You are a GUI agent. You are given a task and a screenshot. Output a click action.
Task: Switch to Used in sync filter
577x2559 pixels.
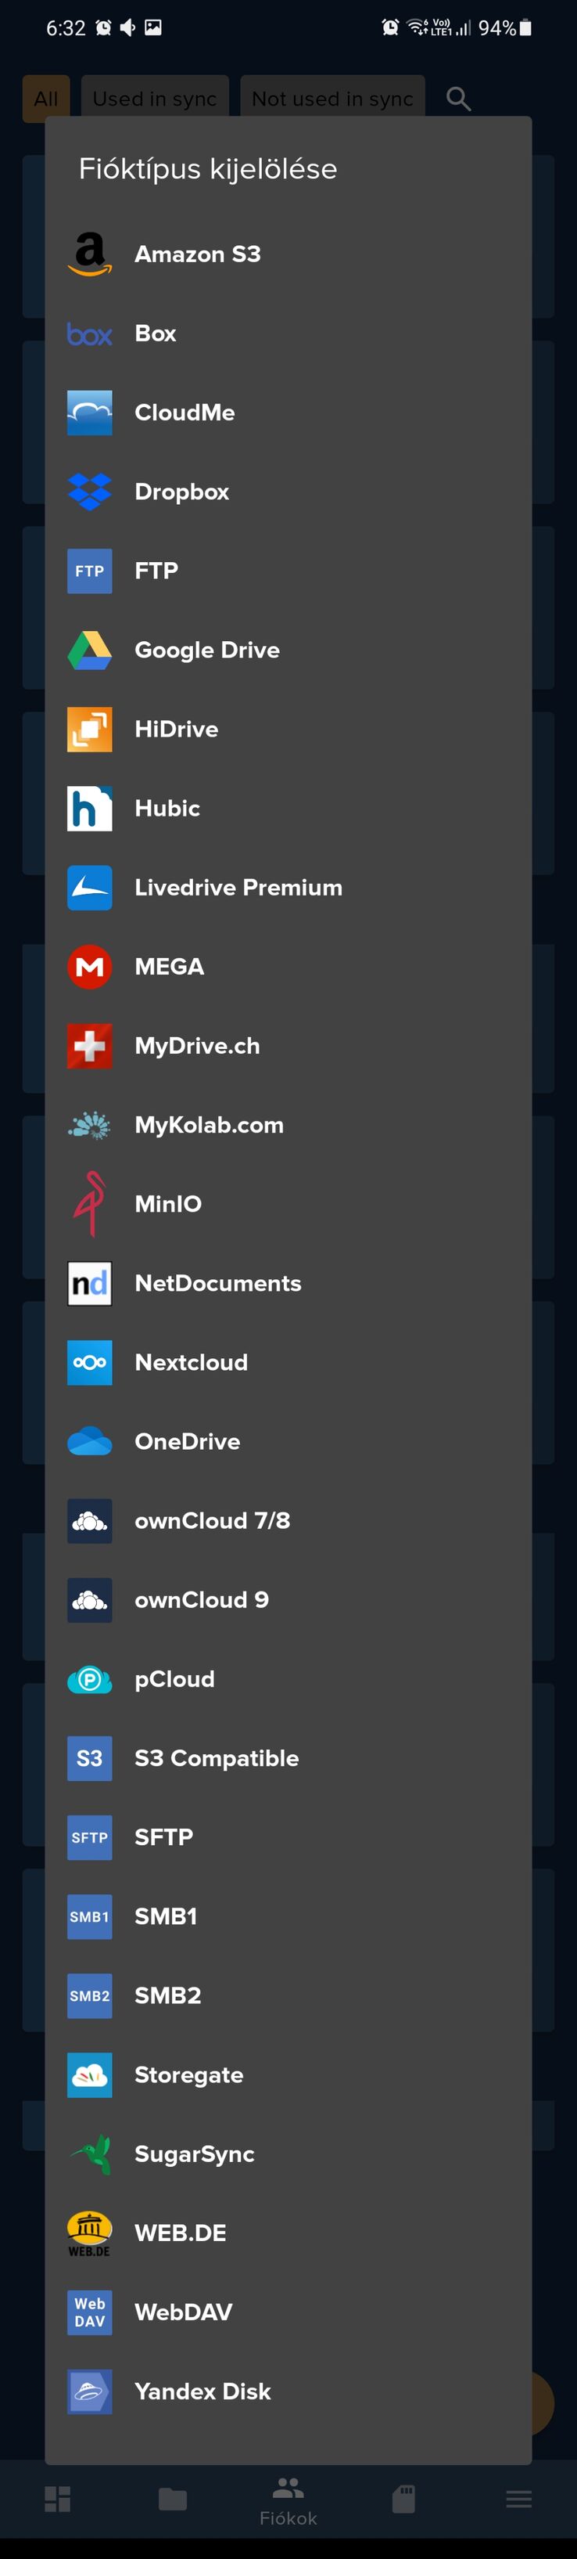click(x=155, y=99)
